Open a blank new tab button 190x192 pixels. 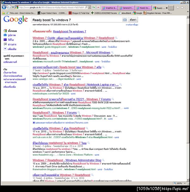[x=171, y=8]
